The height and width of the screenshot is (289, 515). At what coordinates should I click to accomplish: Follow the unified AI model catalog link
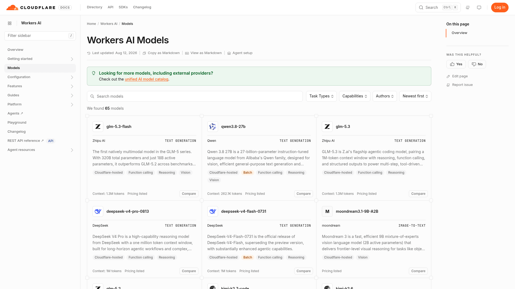(146, 79)
